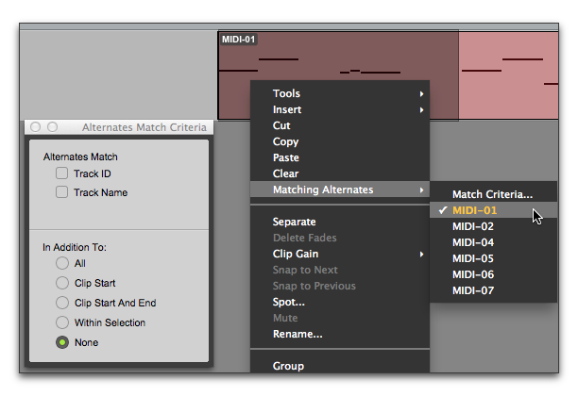Image resolution: width=578 pixels, height=396 pixels.
Task: Open Match Criteria dialog from submenu
Action: [x=493, y=194]
